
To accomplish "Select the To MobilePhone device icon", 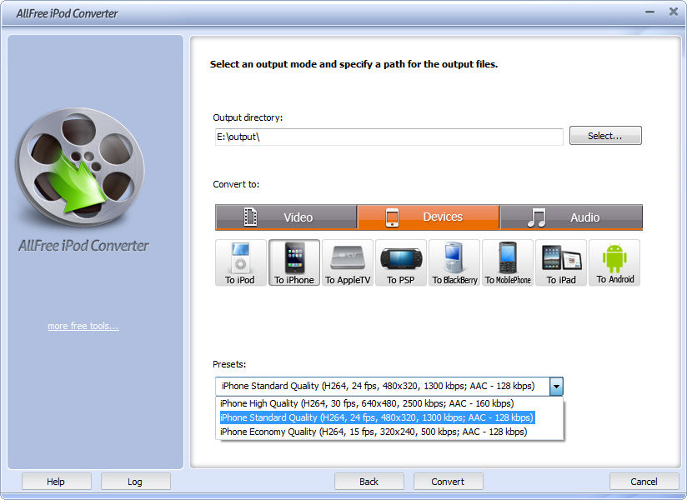I will pos(508,262).
